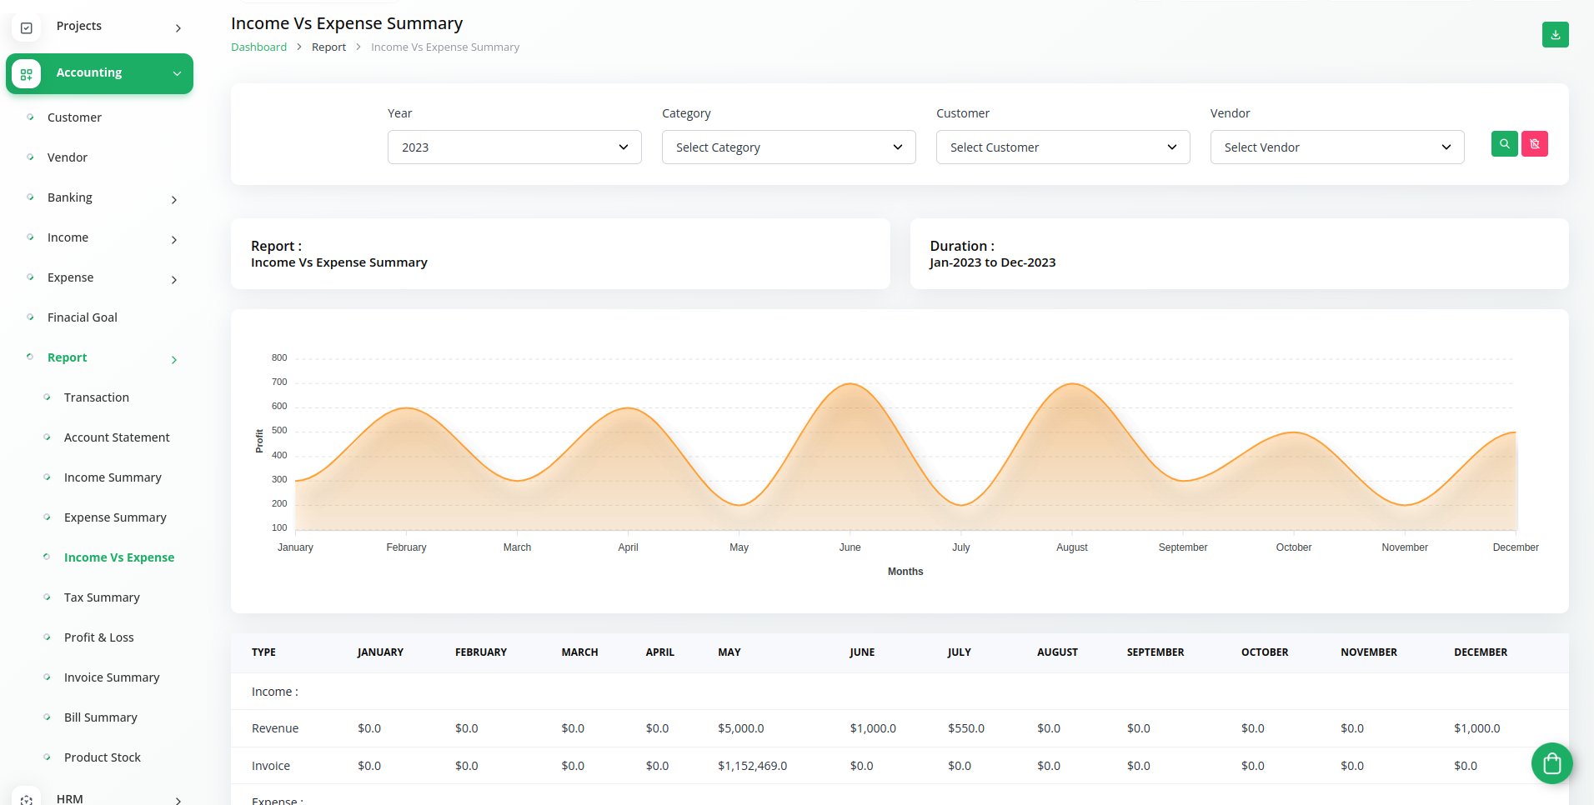Click the green search filter icon
Viewport: 1594px width, 805px height.
pos(1504,144)
